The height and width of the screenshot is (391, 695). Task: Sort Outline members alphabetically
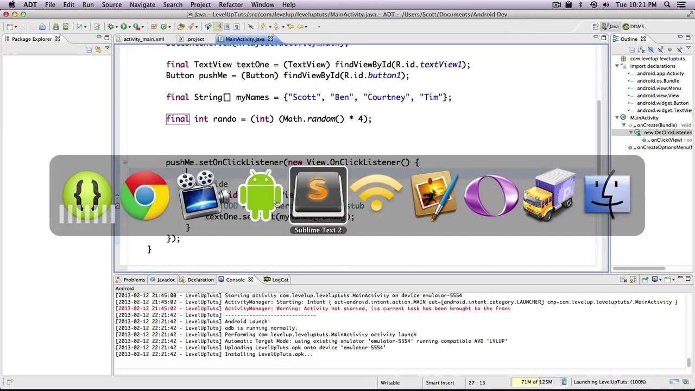click(x=641, y=49)
